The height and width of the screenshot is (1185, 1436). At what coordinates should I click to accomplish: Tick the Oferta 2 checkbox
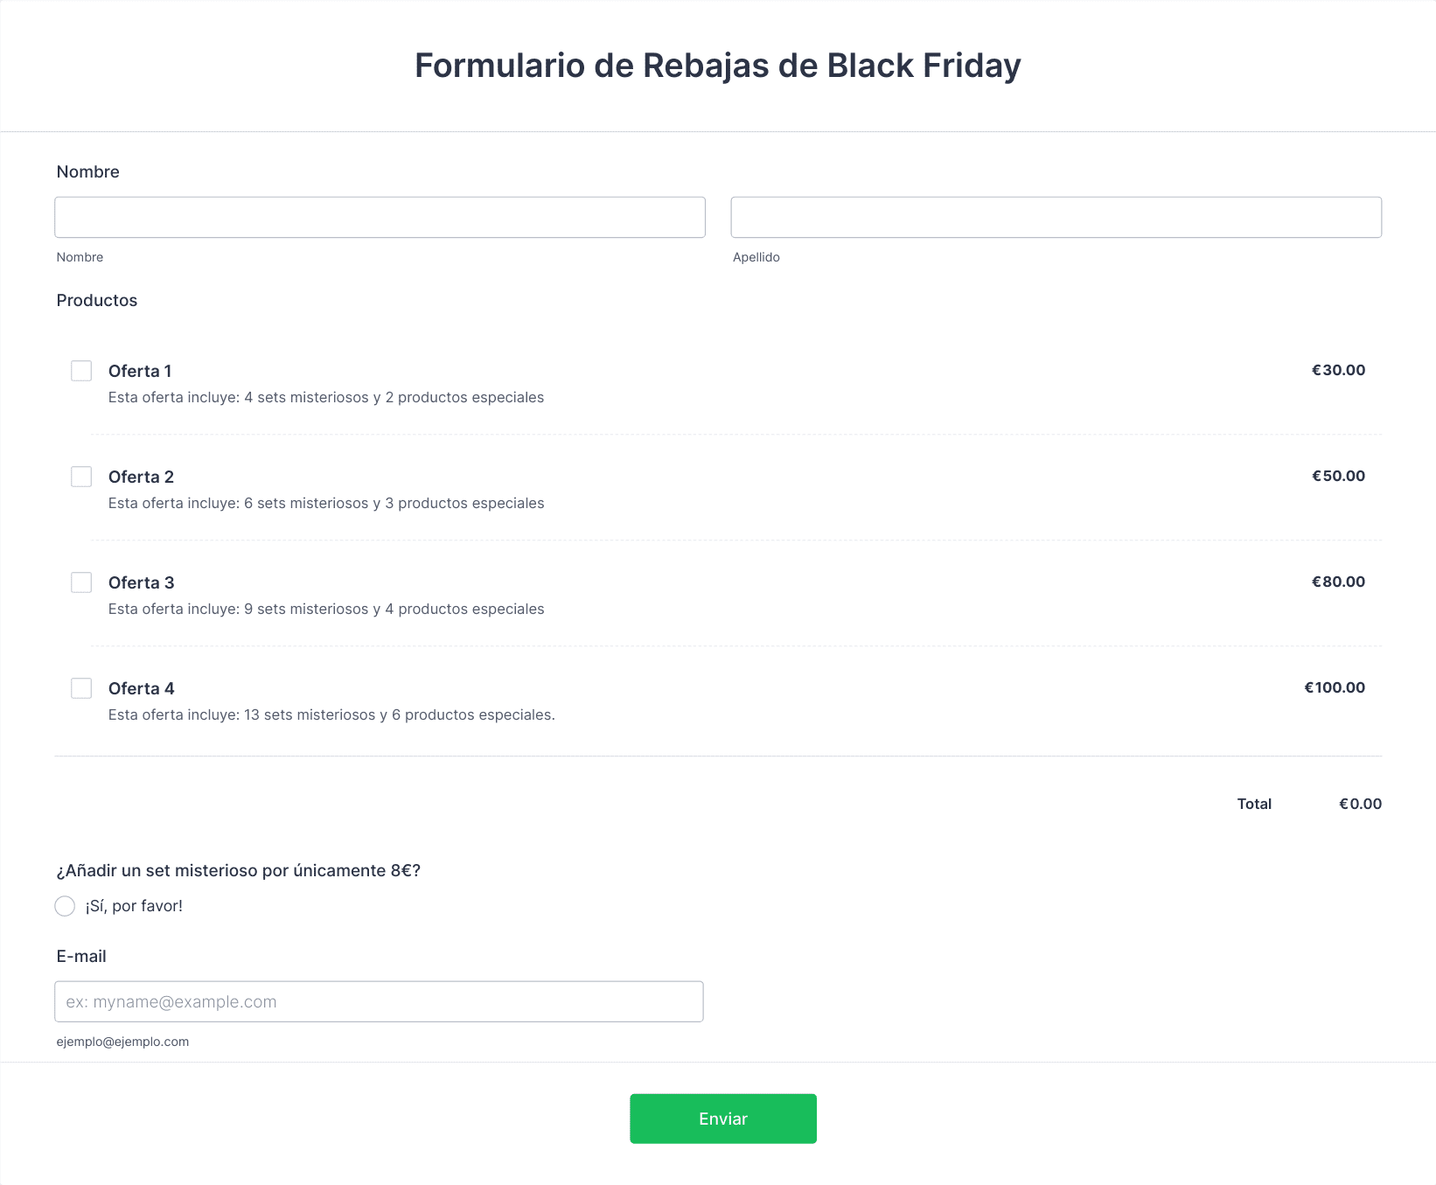(x=81, y=477)
